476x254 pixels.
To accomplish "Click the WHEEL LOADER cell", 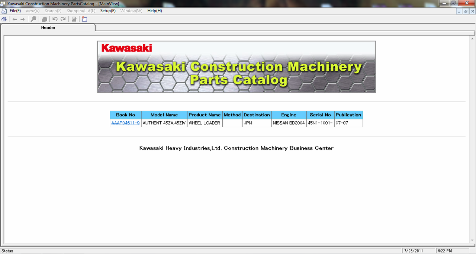I will point(205,123).
